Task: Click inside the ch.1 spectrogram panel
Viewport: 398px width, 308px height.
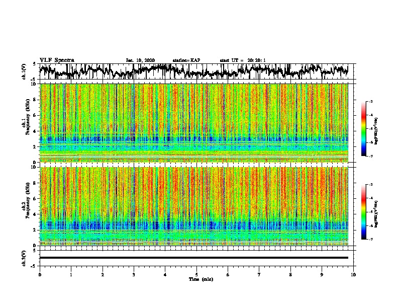Action: tap(194, 123)
